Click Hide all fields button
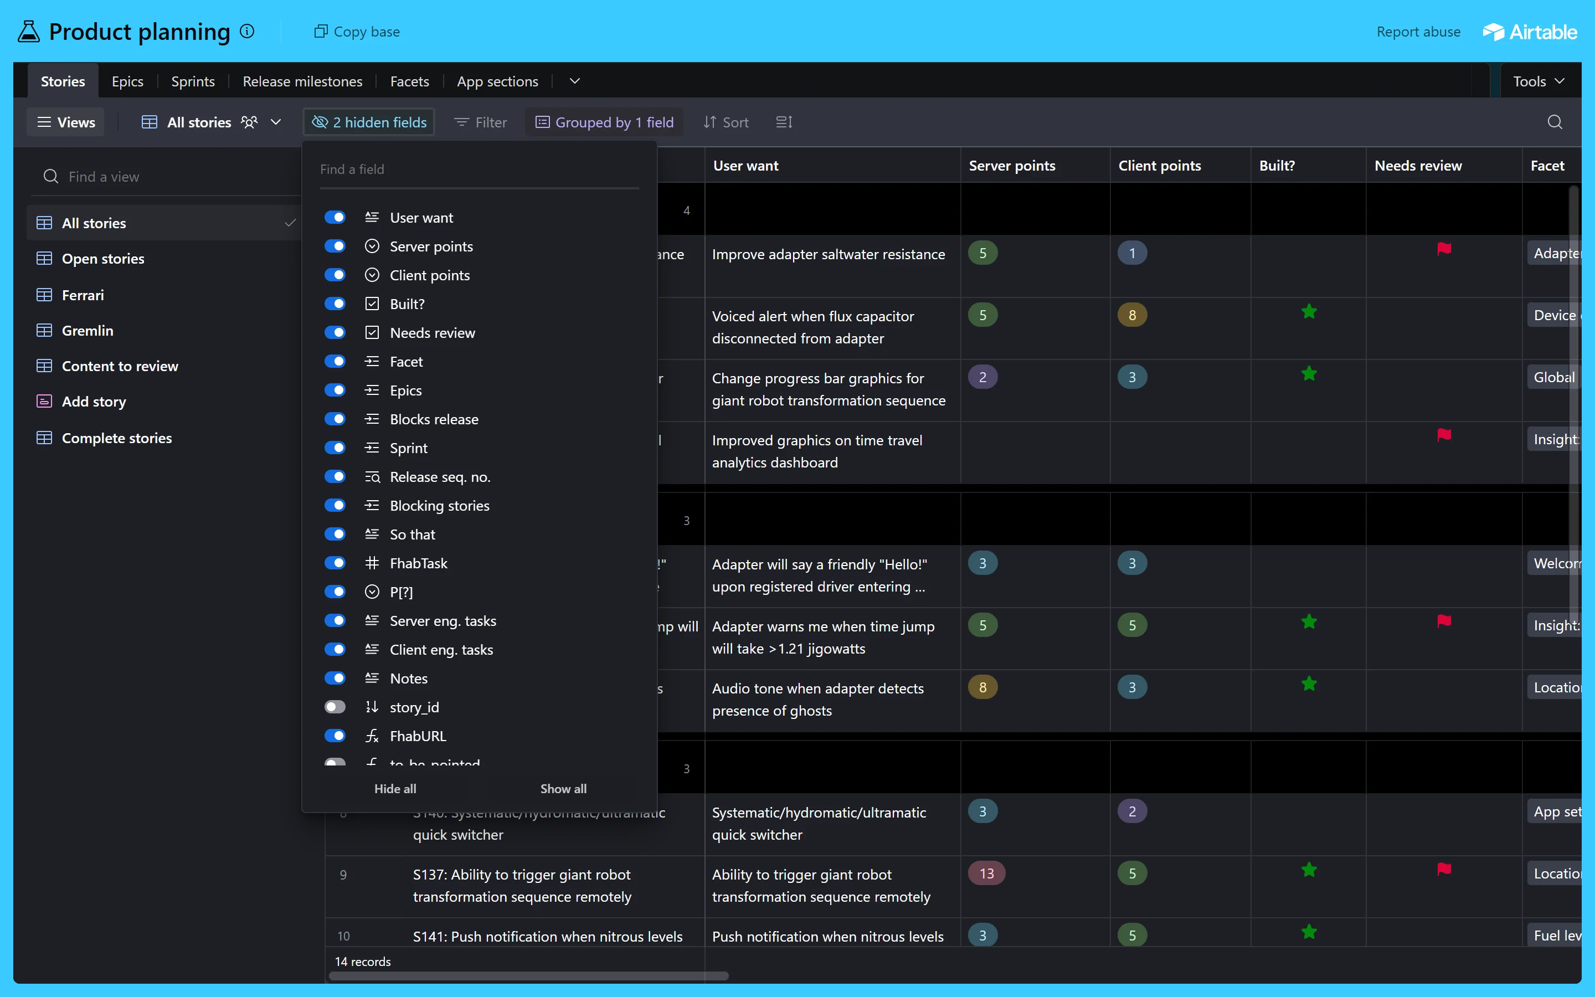 coord(395,789)
